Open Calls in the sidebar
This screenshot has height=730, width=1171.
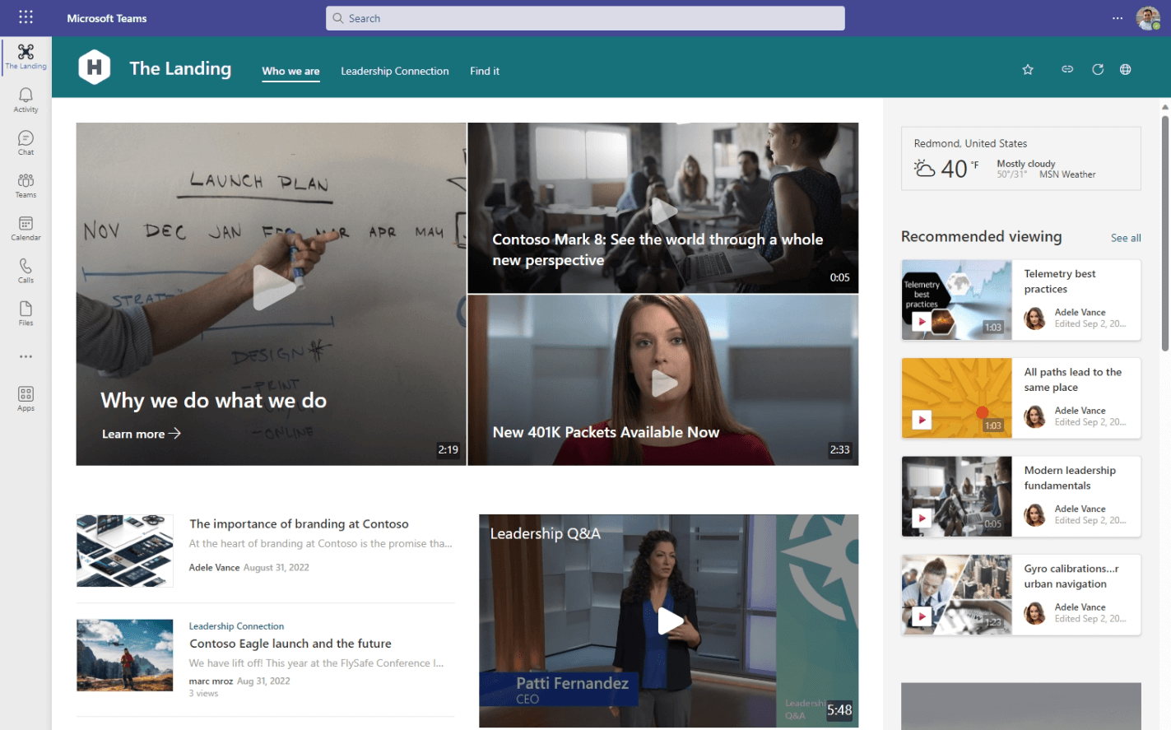pyautogui.click(x=26, y=271)
